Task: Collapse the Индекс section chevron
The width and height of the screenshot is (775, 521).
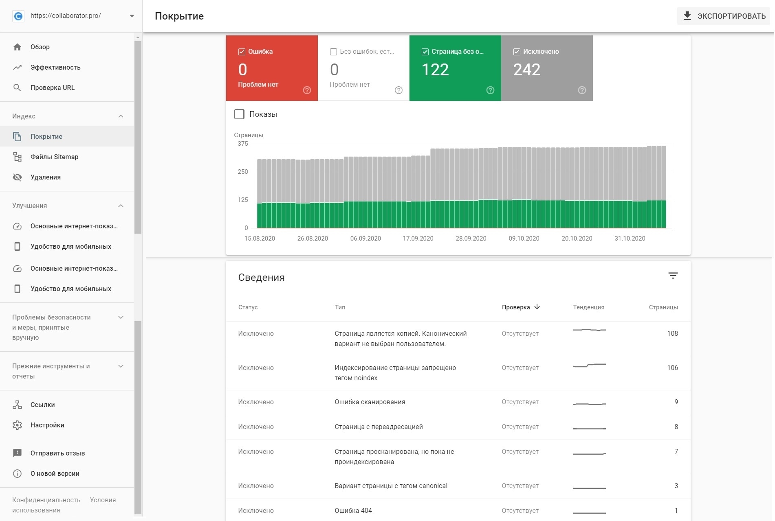Action: point(121,116)
